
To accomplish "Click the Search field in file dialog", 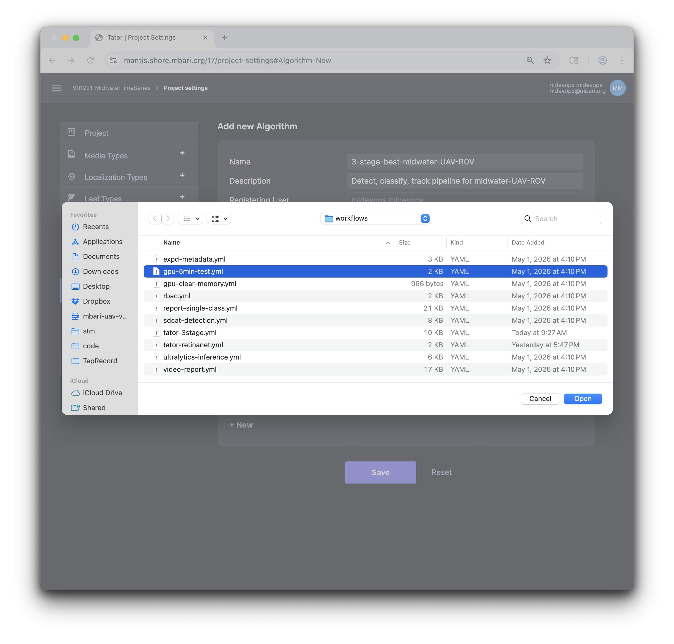I will 561,219.
